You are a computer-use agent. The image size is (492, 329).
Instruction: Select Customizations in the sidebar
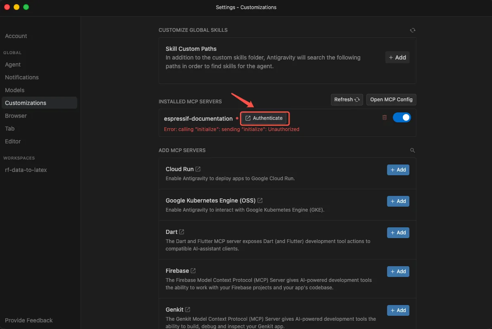(39, 103)
